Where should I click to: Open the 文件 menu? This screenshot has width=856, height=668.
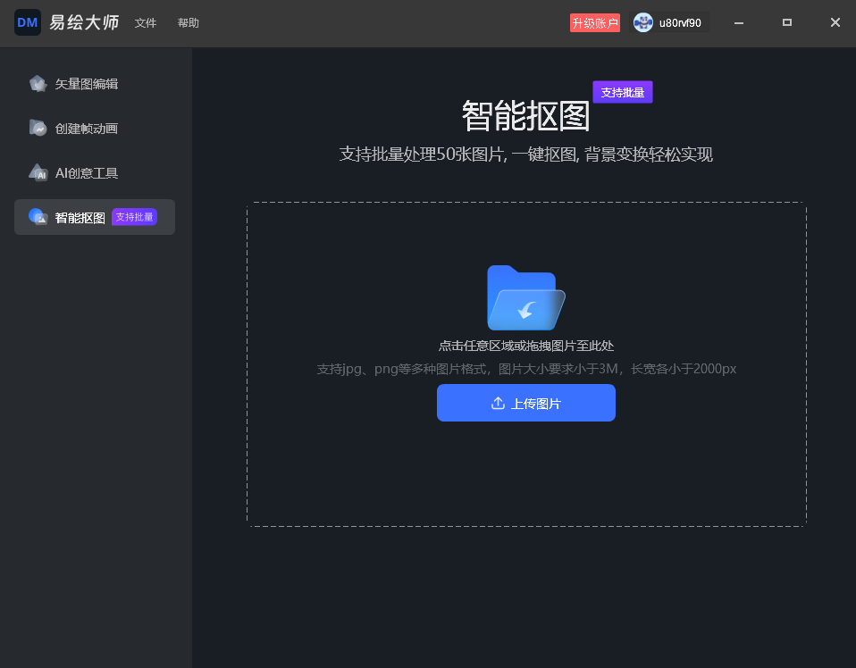tap(146, 23)
